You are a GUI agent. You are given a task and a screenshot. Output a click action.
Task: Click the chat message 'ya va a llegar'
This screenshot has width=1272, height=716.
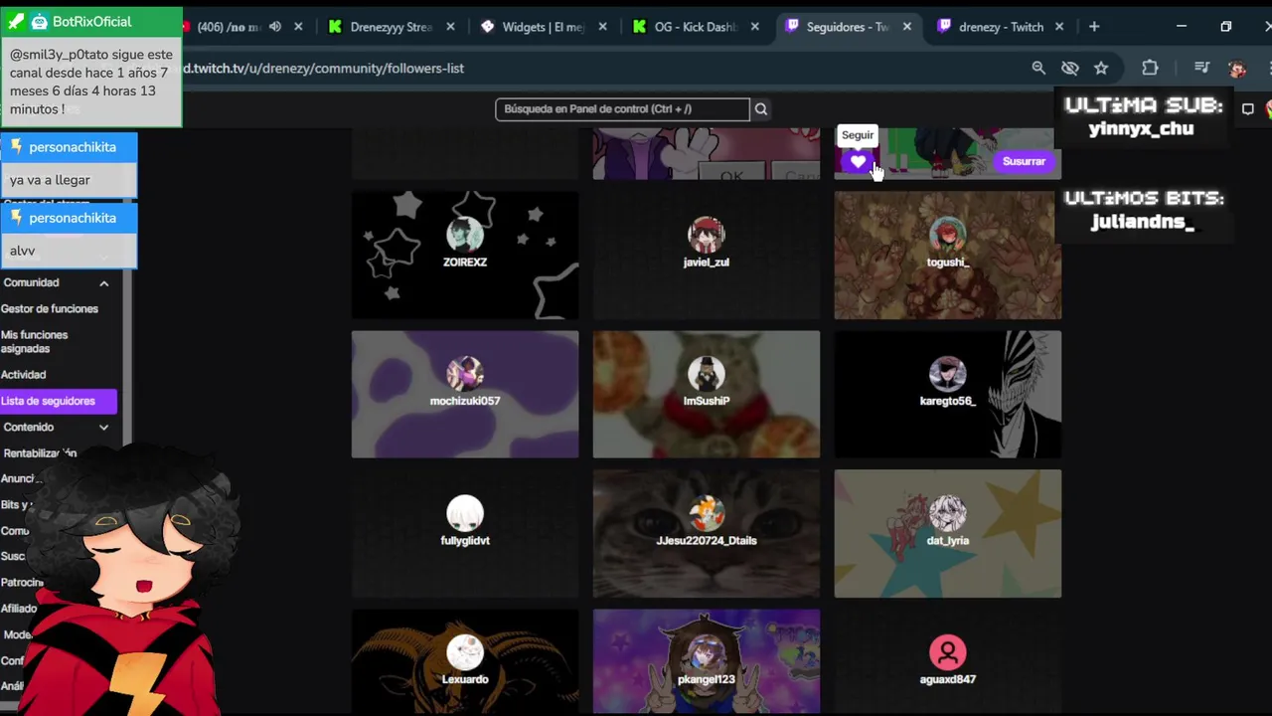(x=50, y=180)
